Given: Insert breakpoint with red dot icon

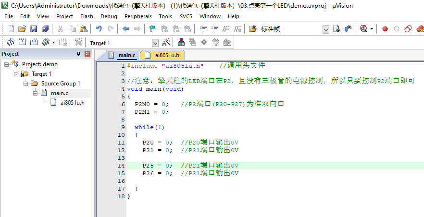Looking at the screenshot, I should click(x=385, y=29).
